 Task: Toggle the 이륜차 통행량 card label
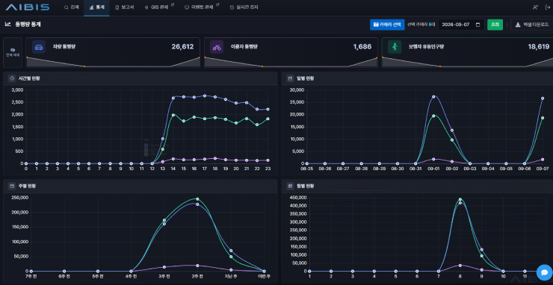coord(244,47)
